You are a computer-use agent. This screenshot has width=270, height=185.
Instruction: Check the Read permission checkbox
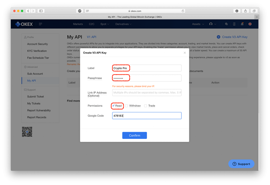[113, 106]
